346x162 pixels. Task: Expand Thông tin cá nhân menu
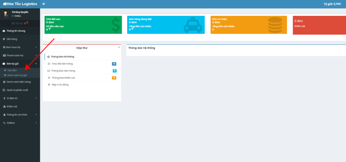[x=20, y=115]
